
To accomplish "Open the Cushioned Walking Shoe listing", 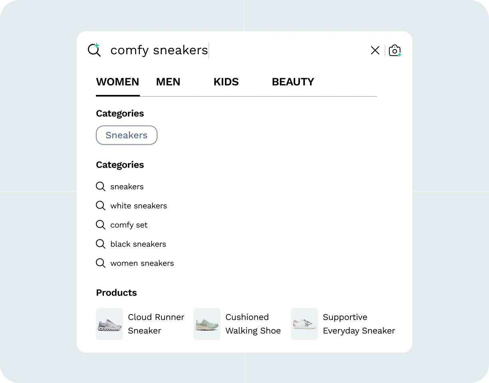I will pyautogui.click(x=207, y=324).
